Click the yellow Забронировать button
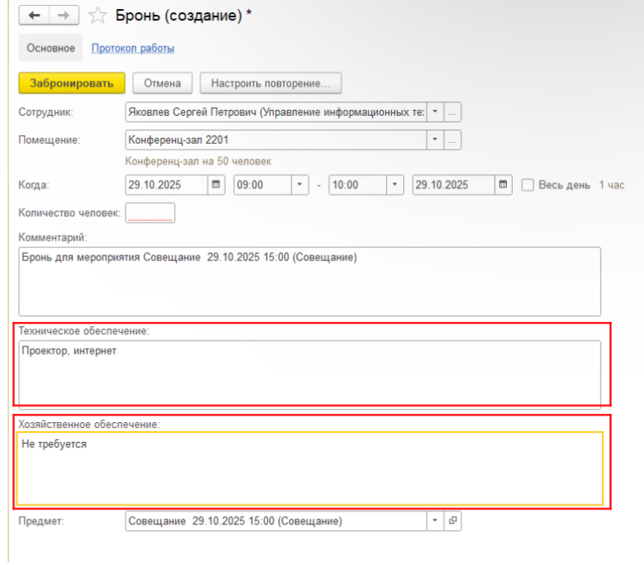Viewport: 644px width, 565px height. click(x=72, y=83)
